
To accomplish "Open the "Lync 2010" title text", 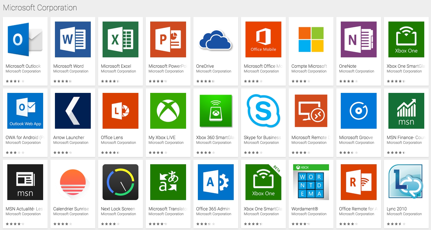I will click(397, 209).
